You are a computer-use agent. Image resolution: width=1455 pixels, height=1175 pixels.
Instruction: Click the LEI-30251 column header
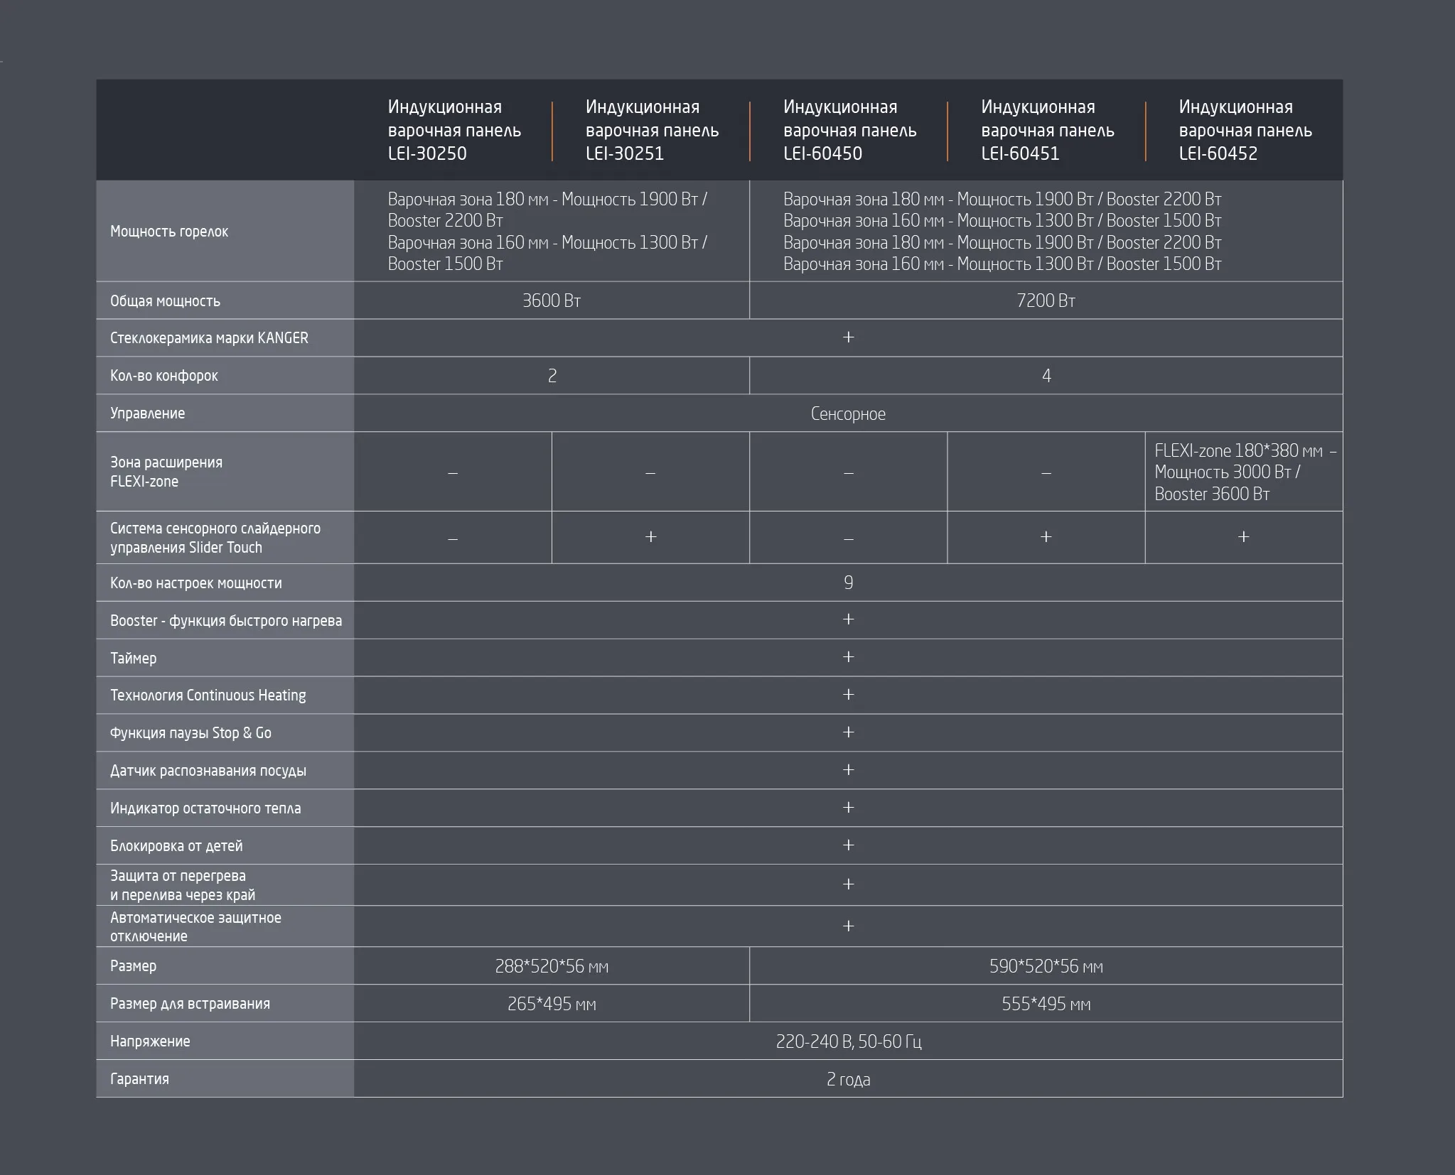tap(652, 131)
